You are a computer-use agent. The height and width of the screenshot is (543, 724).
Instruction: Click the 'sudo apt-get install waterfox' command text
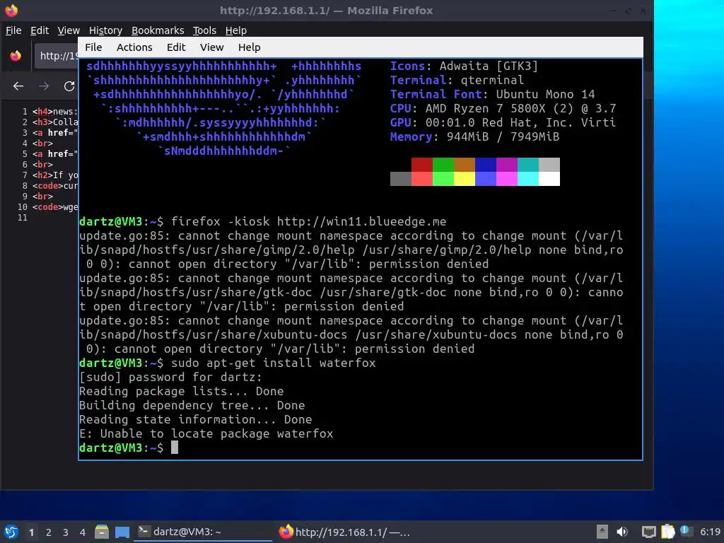pyautogui.click(x=274, y=363)
